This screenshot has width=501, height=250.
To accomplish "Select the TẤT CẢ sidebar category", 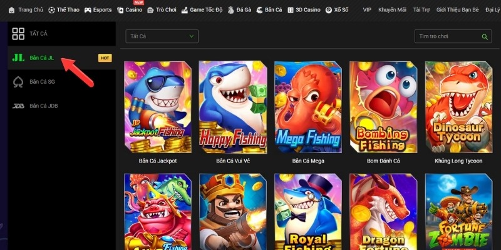I will (61, 34).
